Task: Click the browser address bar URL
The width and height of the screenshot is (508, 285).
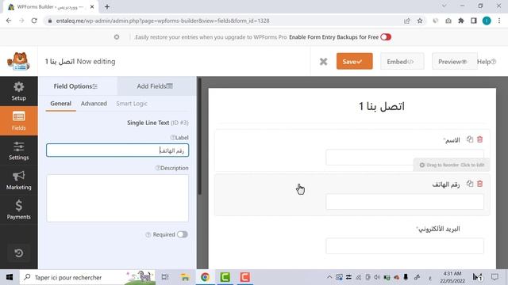Action: pos(163,21)
